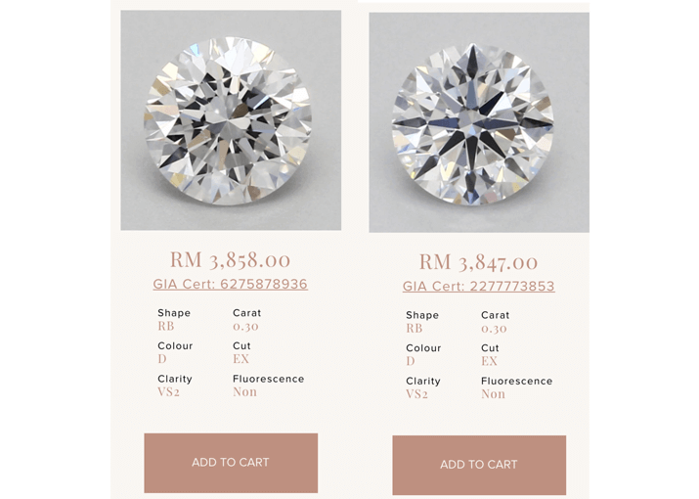View the right diamond product image
The height and width of the screenshot is (499, 699).
click(479, 122)
